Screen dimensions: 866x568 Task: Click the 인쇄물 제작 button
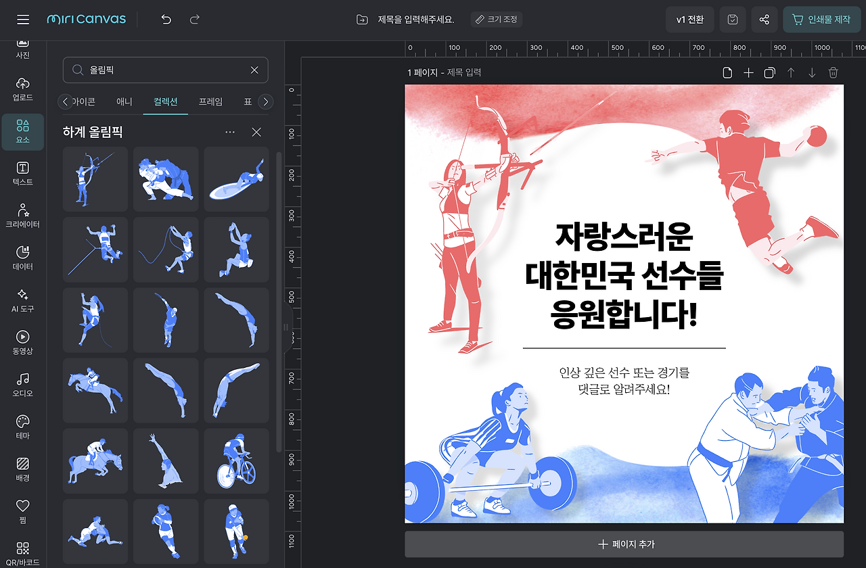coord(821,20)
